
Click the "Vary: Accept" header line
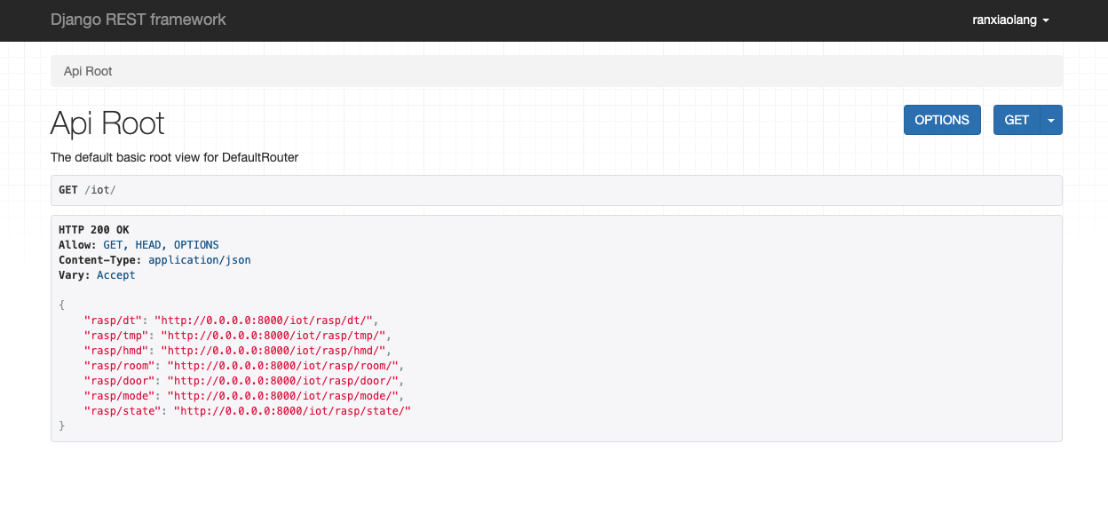pos(97,275)
